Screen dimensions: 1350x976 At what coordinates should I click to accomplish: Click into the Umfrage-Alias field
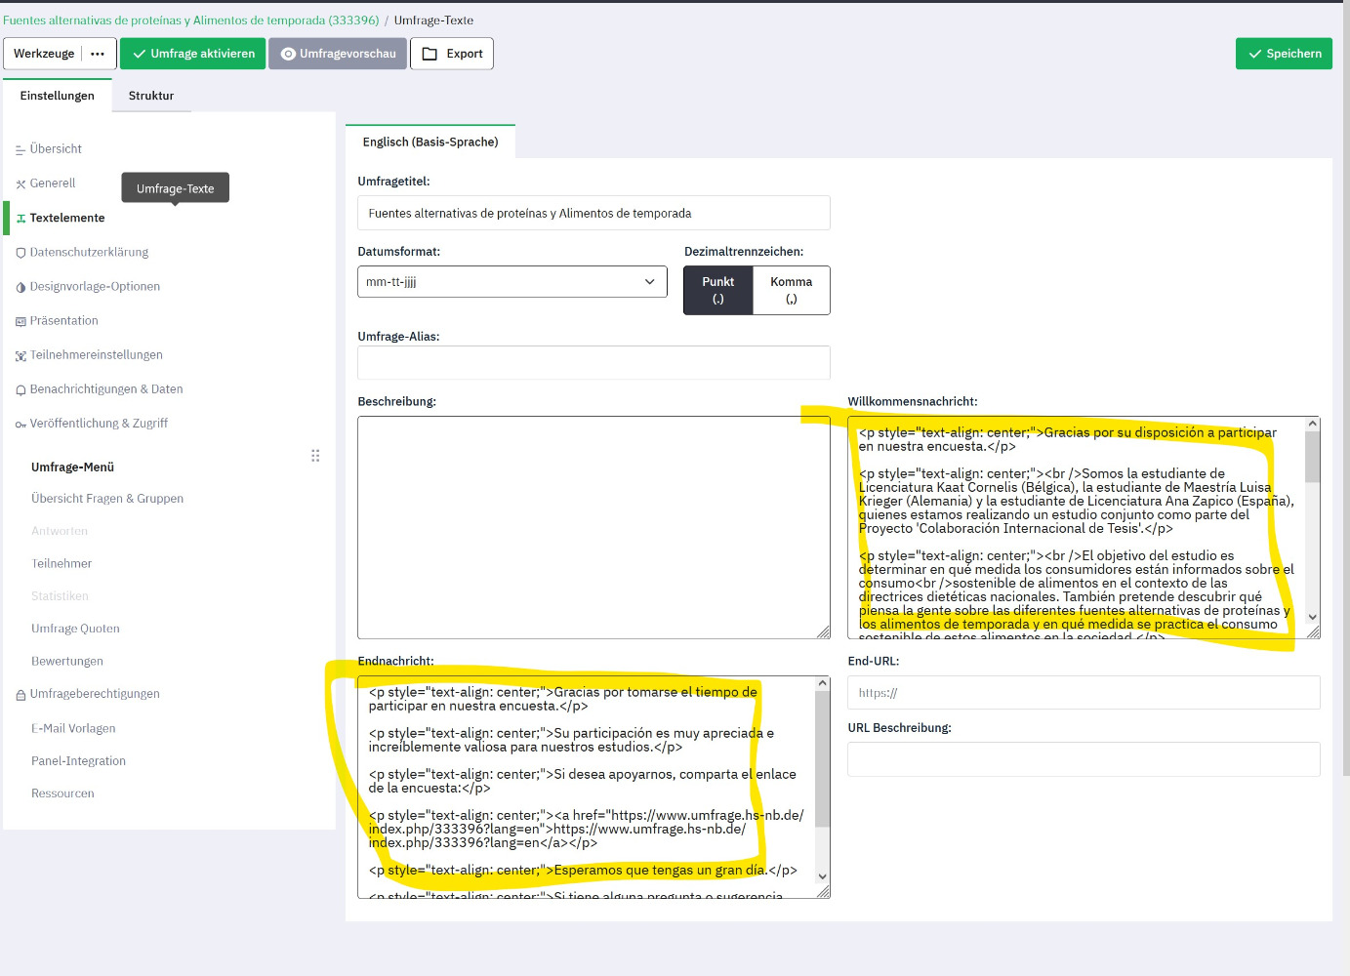pyautogui.click(x=593, y=362)
